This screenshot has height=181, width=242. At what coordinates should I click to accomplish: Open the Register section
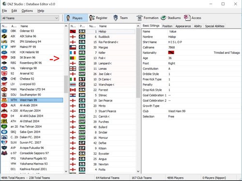pos(98,18)
